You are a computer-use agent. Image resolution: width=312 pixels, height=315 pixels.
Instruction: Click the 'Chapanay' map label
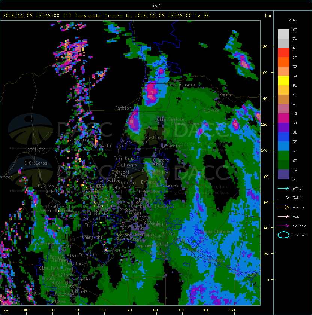click(145, 200)
